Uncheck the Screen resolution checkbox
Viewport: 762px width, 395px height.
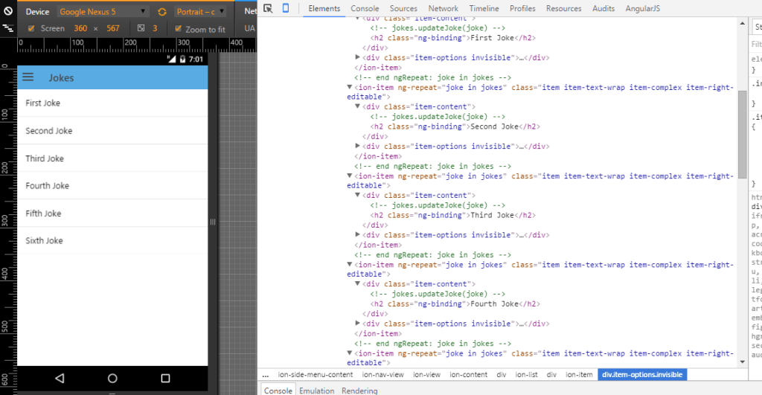31,28
